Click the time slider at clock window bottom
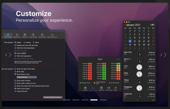170x109 pixels. click(137, 100)
